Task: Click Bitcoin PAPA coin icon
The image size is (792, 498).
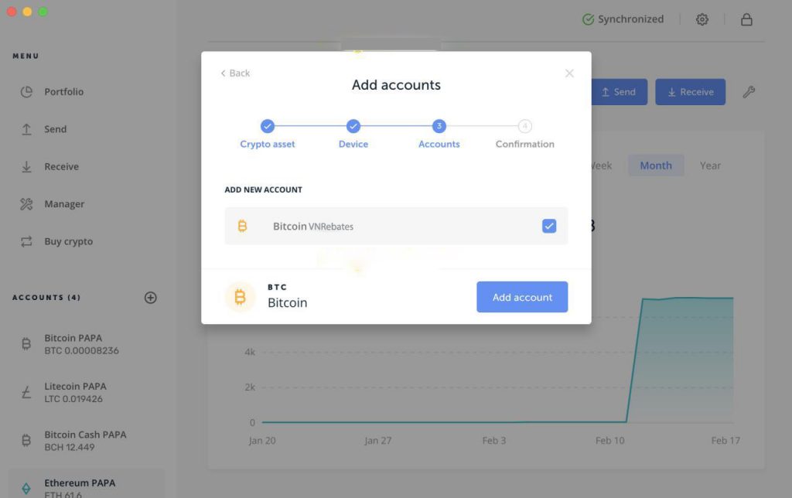Action: click(x=26, y=344)
